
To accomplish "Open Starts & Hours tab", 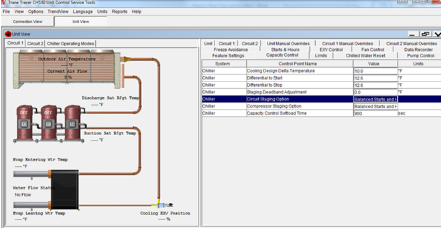I will coord(285,50).
